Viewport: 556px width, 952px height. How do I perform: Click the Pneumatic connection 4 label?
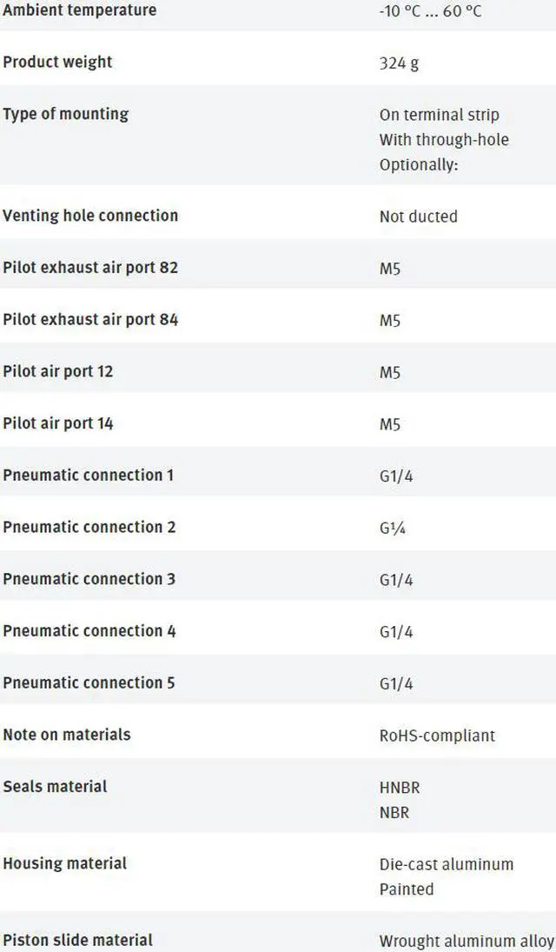pyautogui.click(x=89, y=631)
